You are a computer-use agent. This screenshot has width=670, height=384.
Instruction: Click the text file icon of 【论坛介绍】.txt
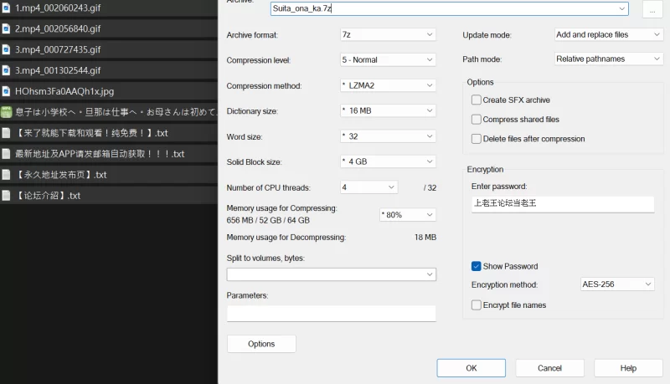pyautogui.click(x=6, y=196)
